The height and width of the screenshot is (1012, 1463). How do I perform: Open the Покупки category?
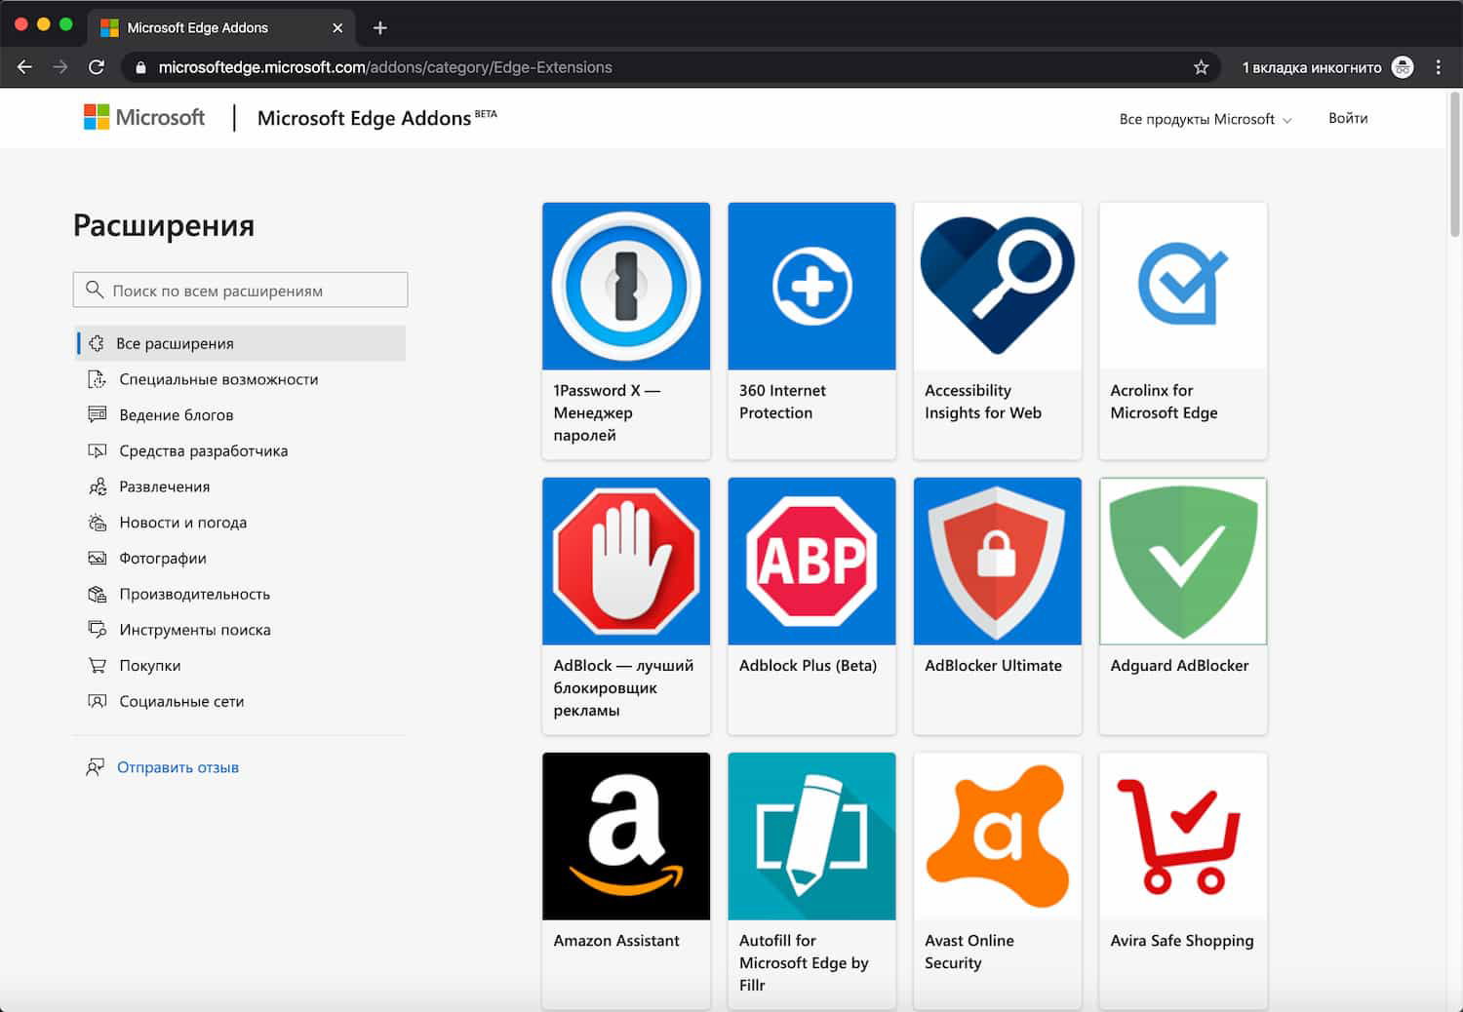click(148, 665)
